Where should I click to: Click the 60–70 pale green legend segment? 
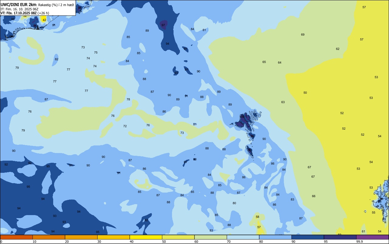(x=211, y=237)
